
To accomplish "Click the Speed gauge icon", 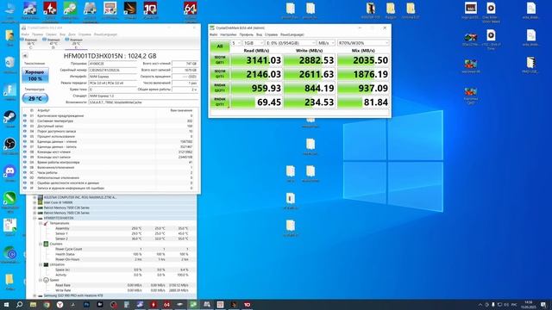I will click(x=46, y=280).
